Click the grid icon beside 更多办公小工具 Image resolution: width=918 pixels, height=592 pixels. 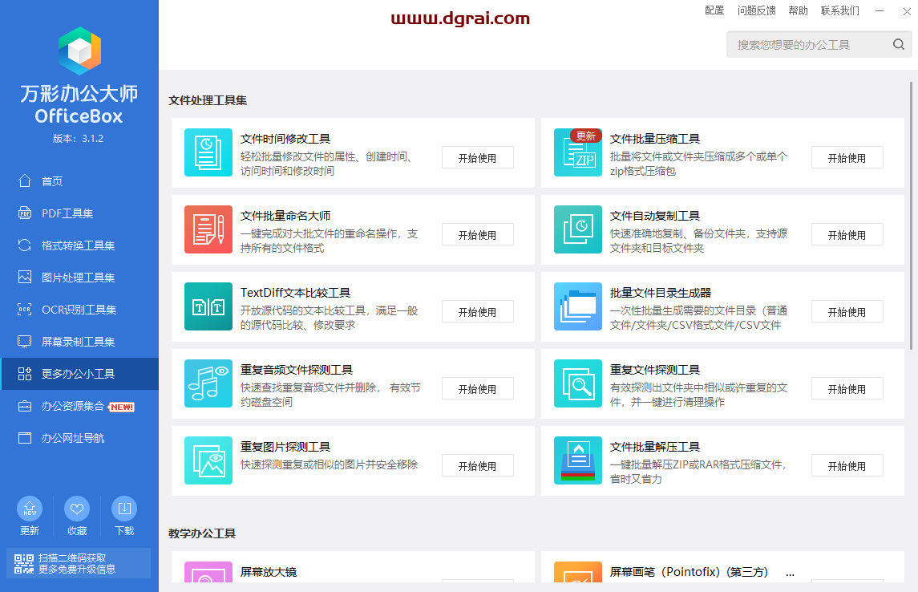[25, 374]
